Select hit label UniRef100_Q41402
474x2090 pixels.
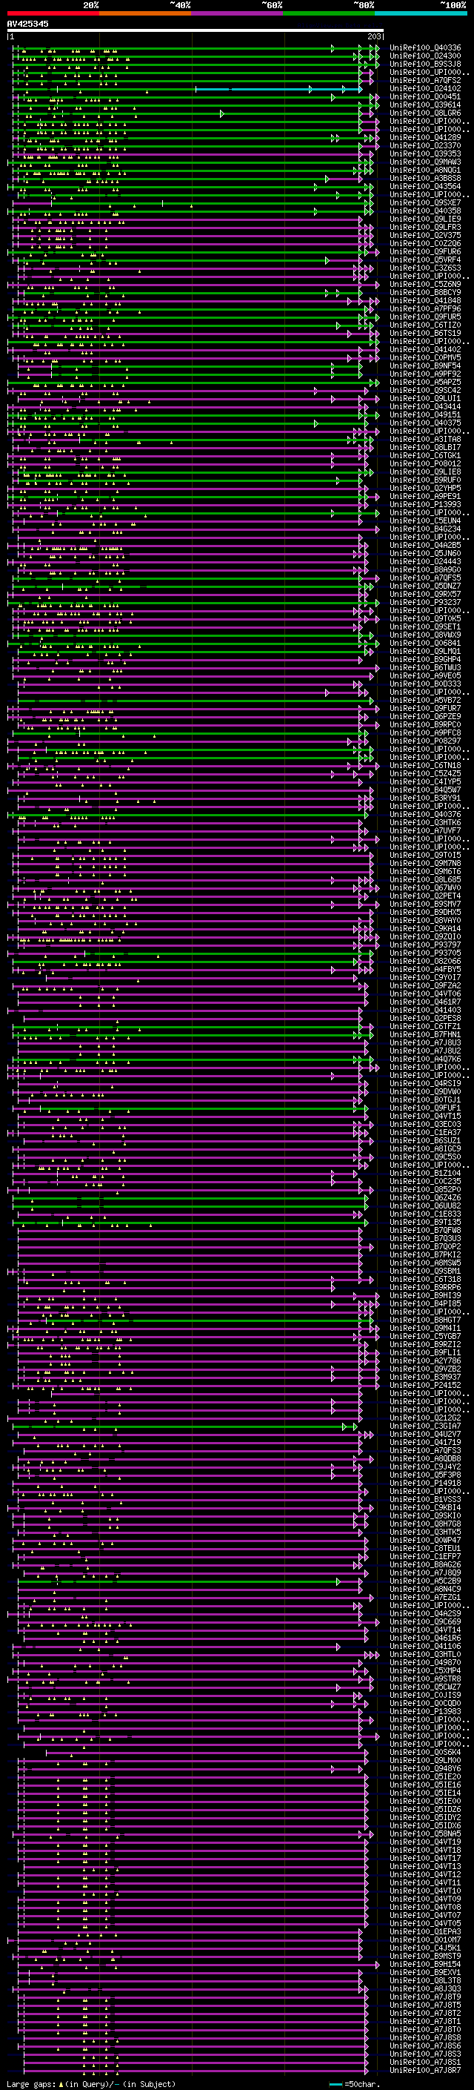pos(425,350)
